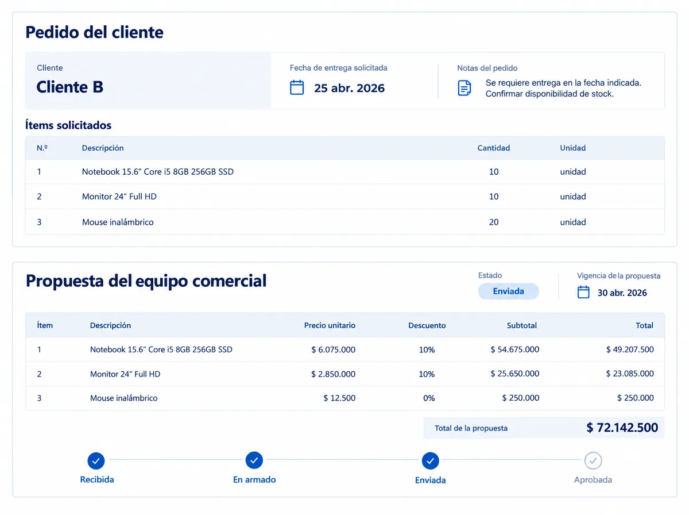
Task: Click unit price $ 2.850.000
Action: [x=333, y=374]
